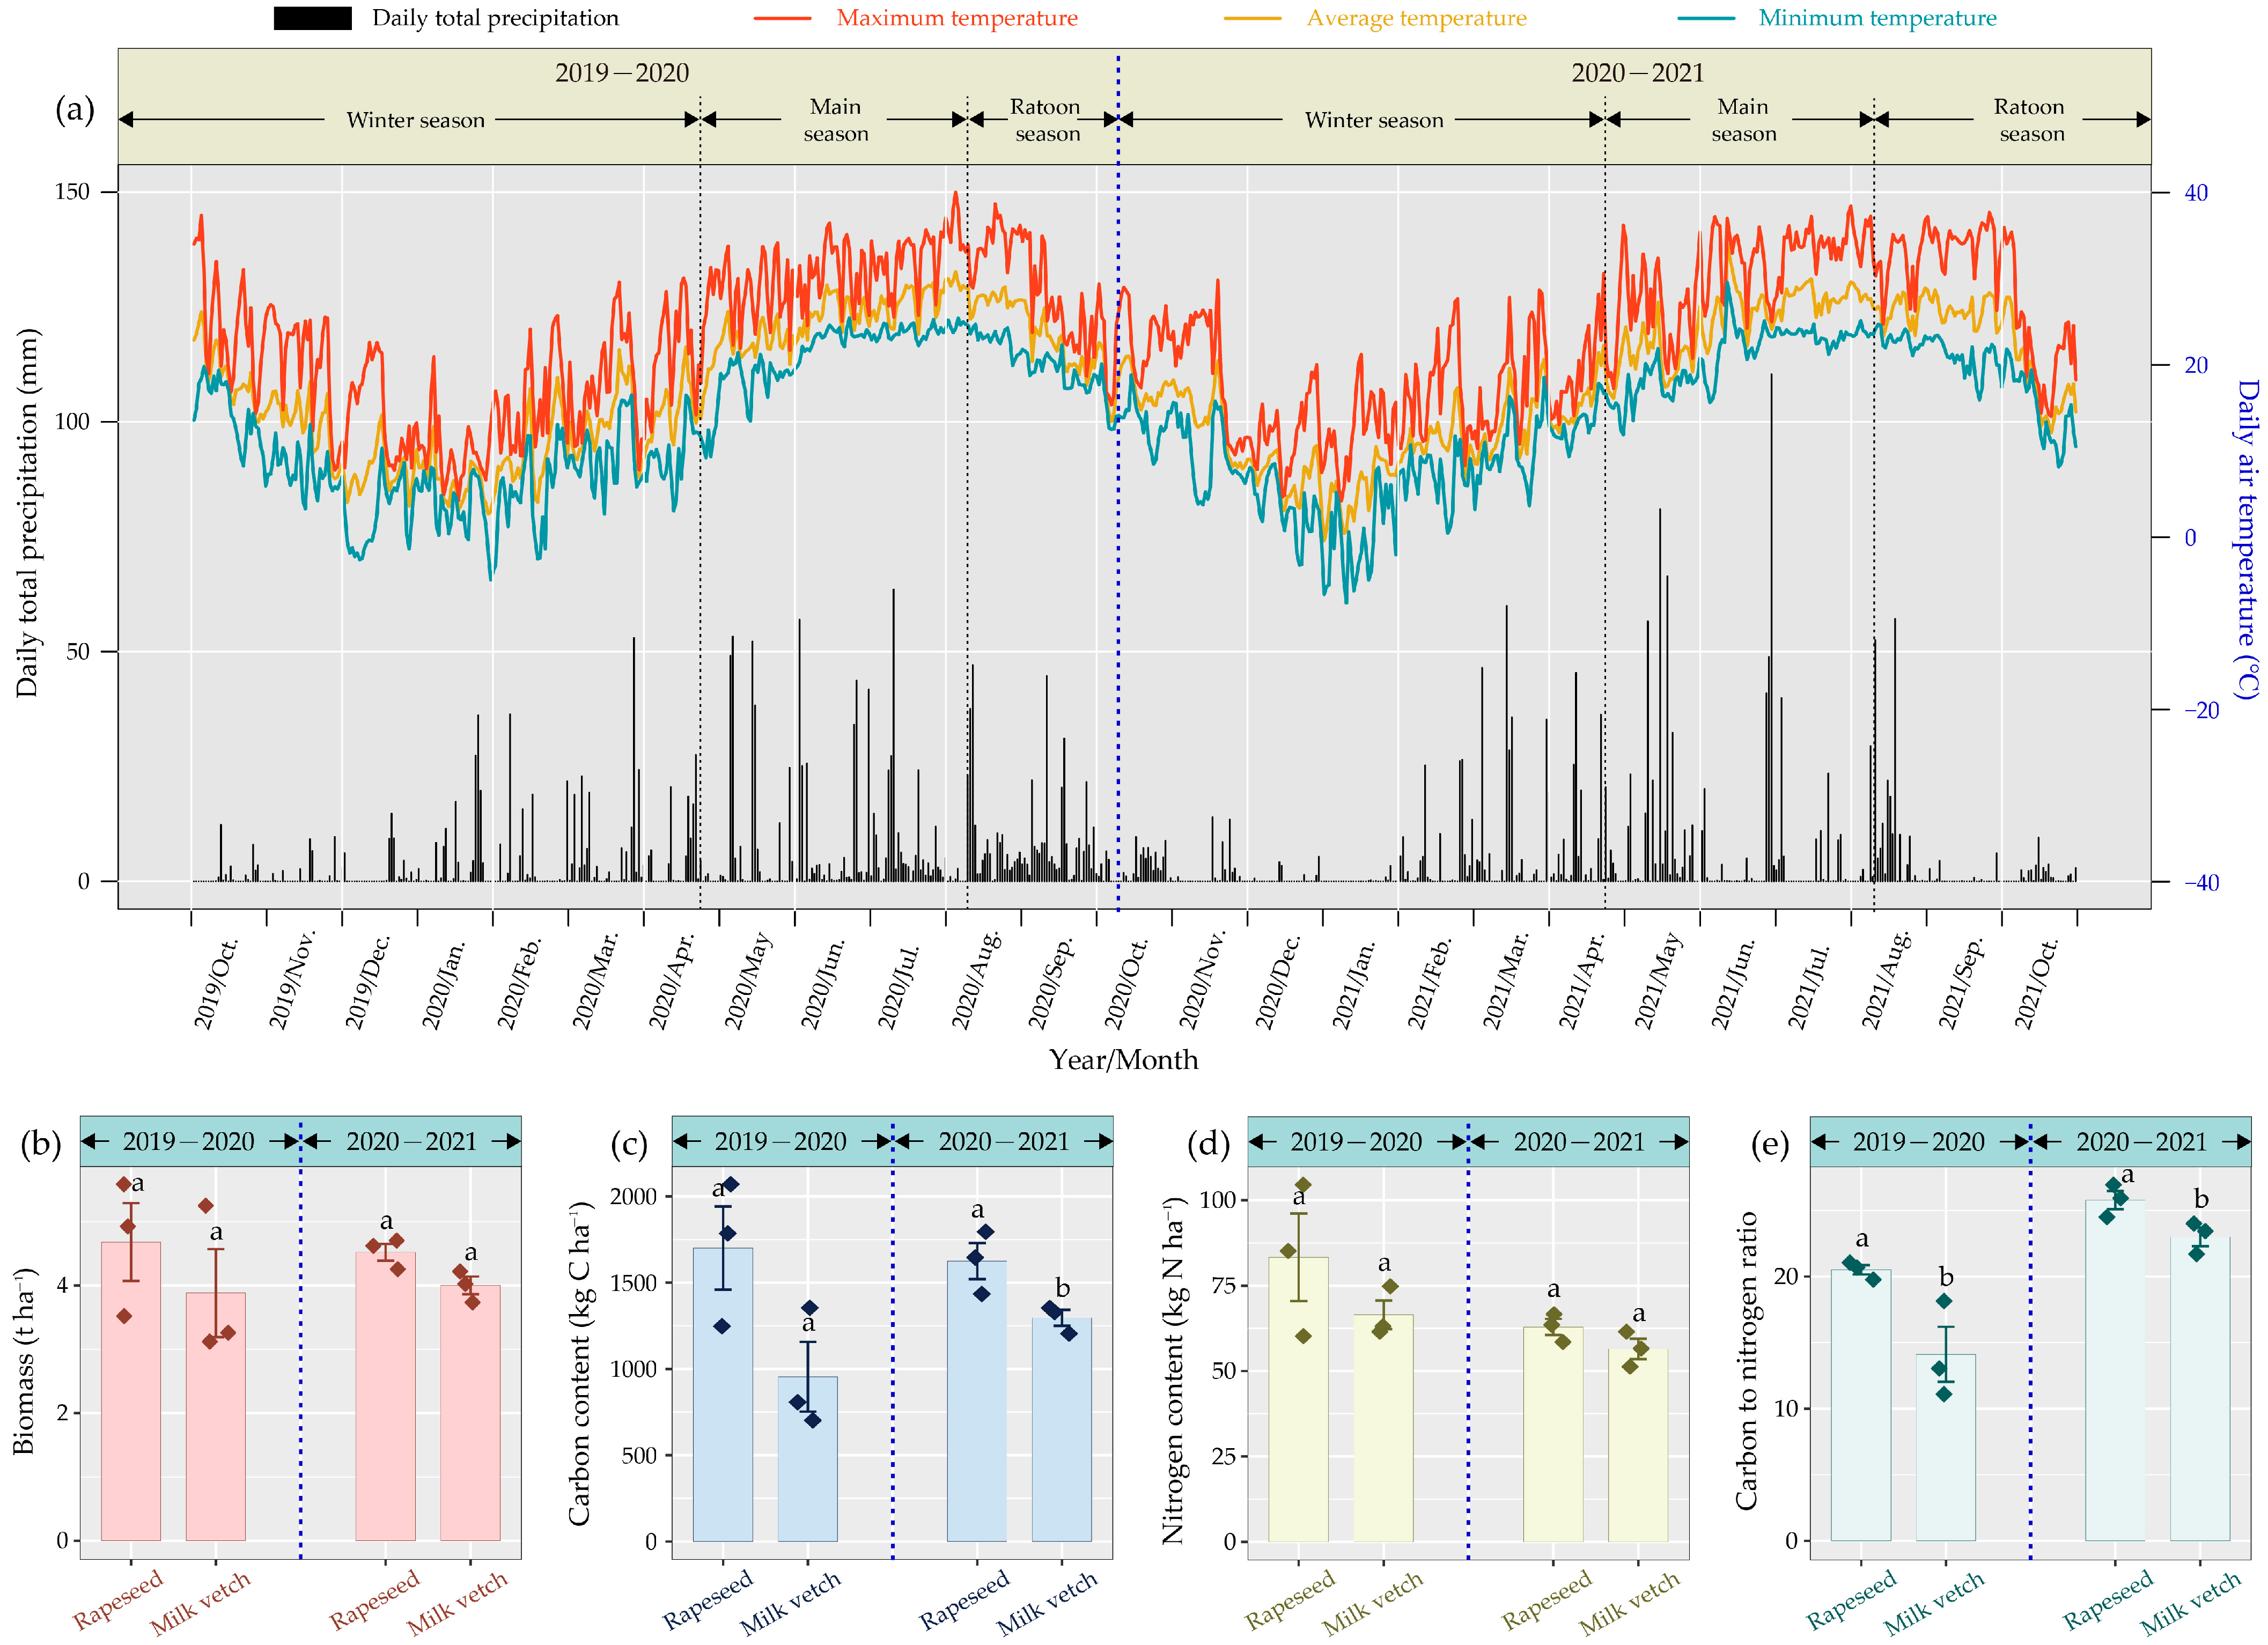The image size is (2268, 1645).
Task: Click the x-axis tick label '2020/May'
Action: [747, 980]
